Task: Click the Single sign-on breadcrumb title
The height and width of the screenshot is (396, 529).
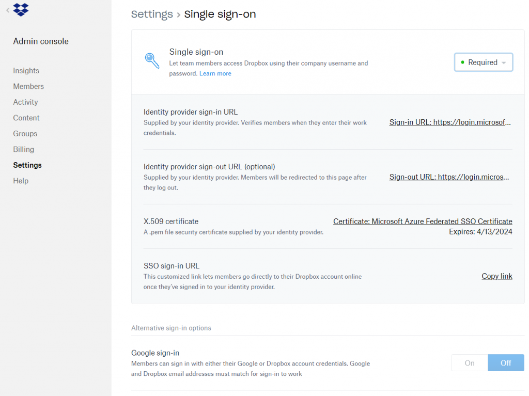Action: pos(220,14)
